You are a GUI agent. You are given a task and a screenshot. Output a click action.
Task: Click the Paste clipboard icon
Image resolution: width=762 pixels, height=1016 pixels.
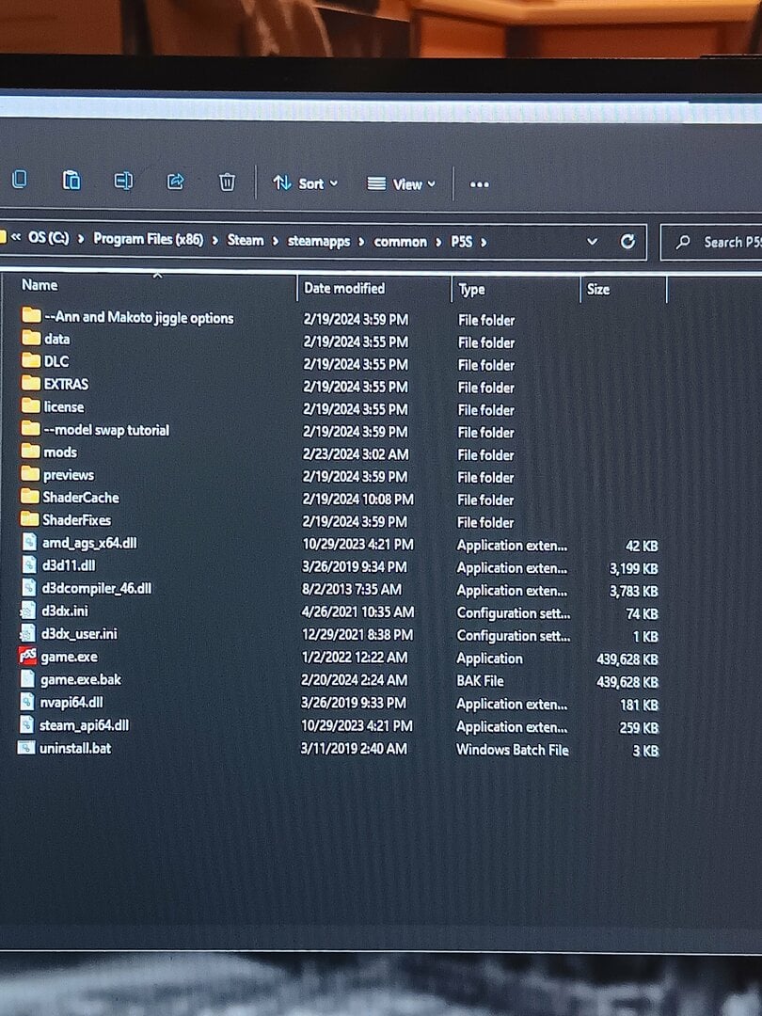[x=71, y=180]
